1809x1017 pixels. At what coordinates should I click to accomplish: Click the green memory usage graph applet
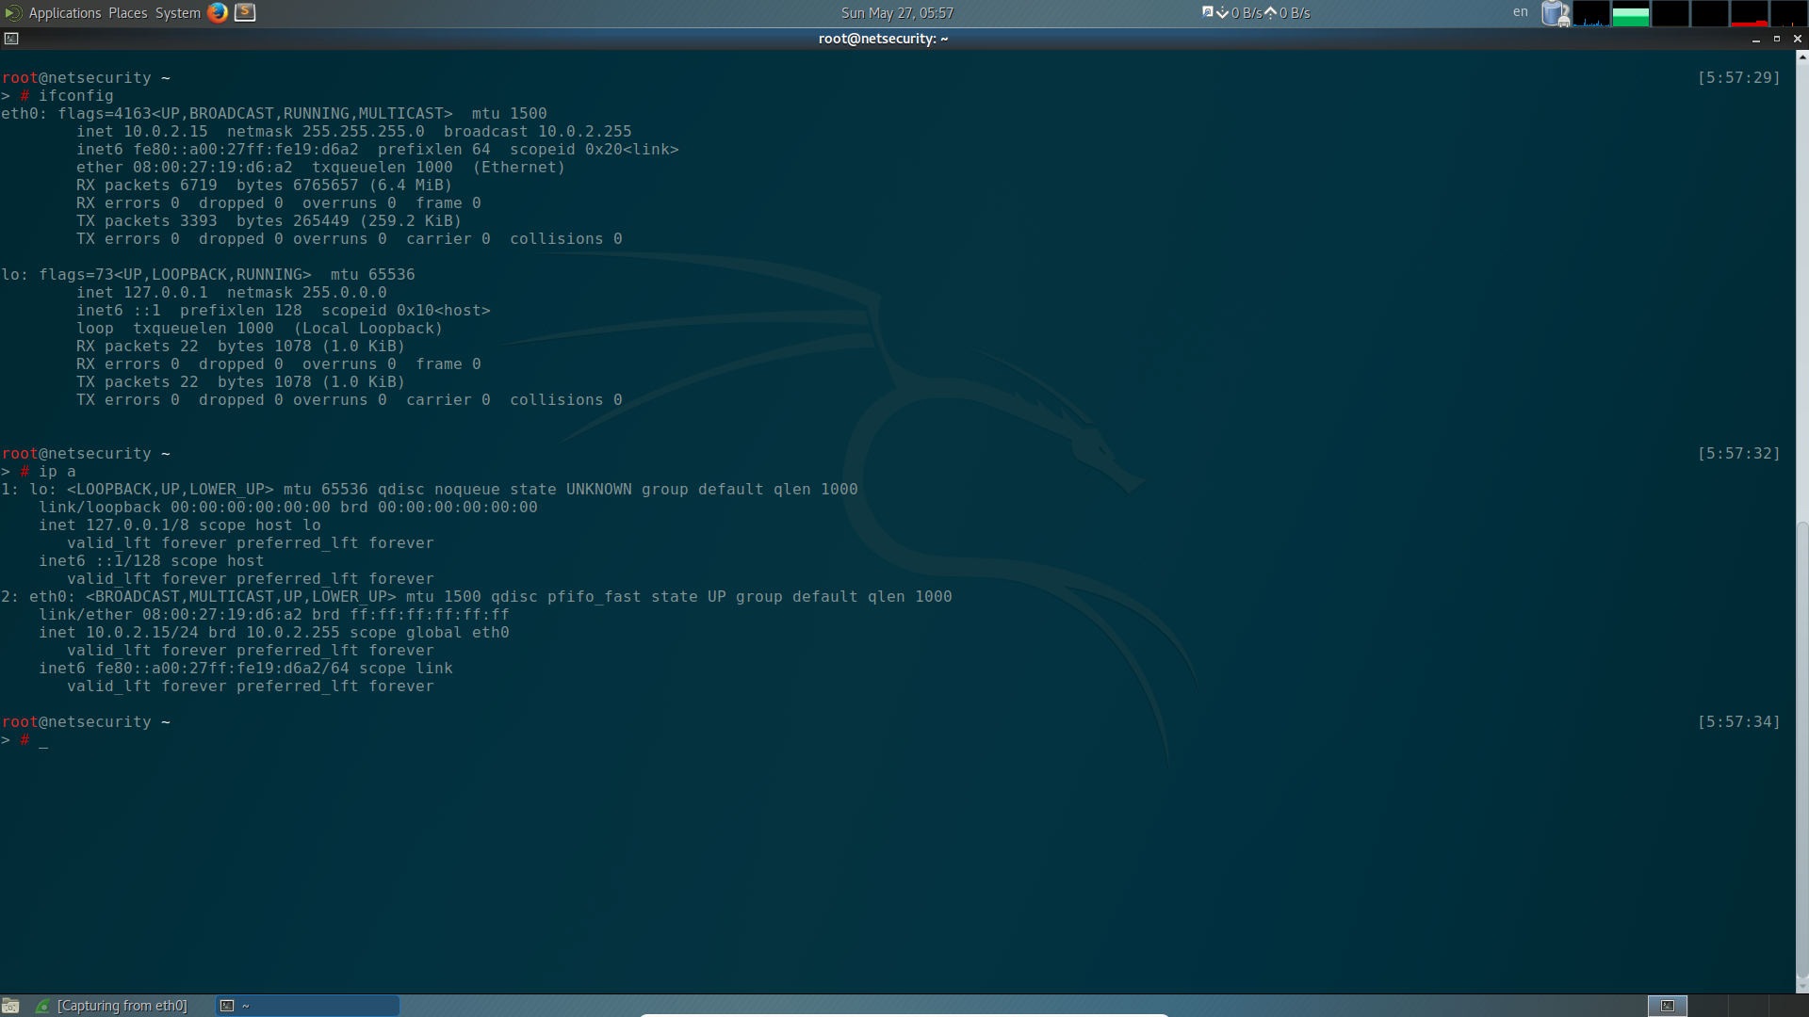1631,13
